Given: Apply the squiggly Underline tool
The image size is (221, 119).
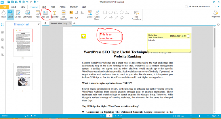Looking at the screenshot, I should (x=82, y=12).
